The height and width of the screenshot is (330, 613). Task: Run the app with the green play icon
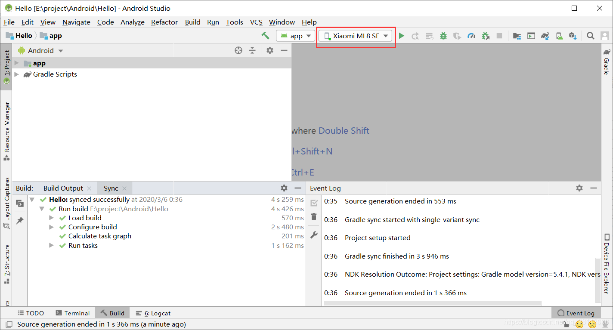[x=402, y=36]
